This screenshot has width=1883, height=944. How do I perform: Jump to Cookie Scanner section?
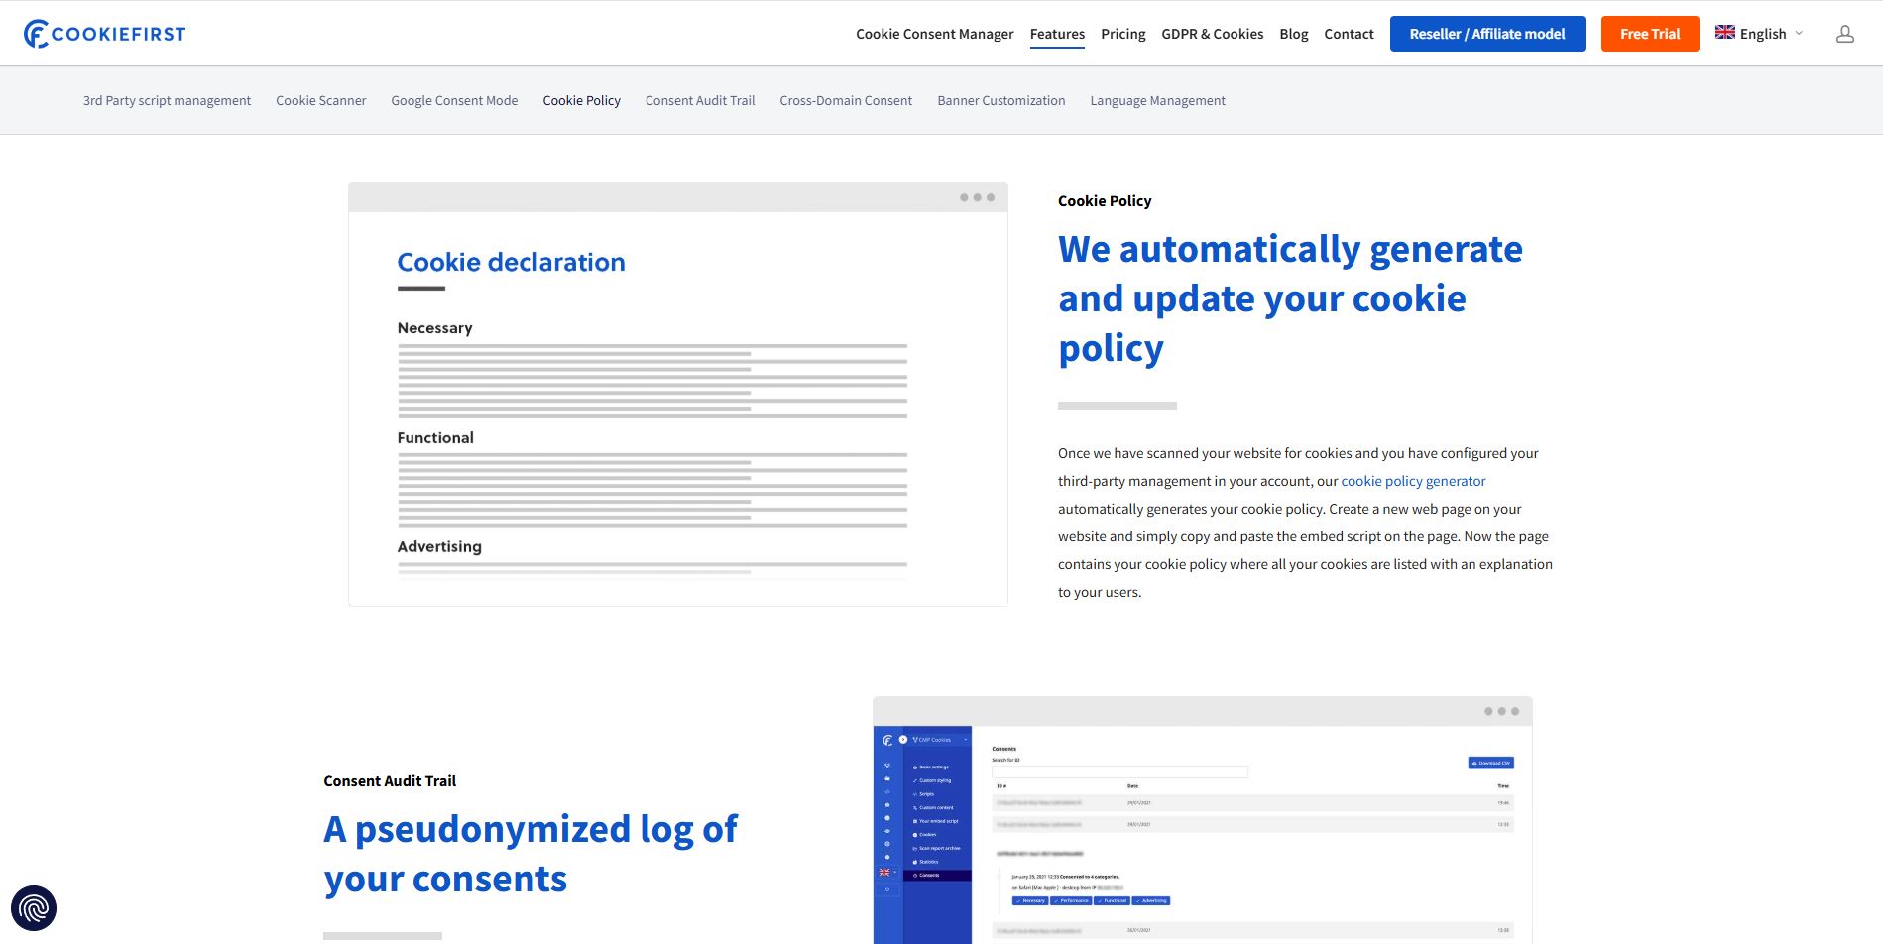320,101
